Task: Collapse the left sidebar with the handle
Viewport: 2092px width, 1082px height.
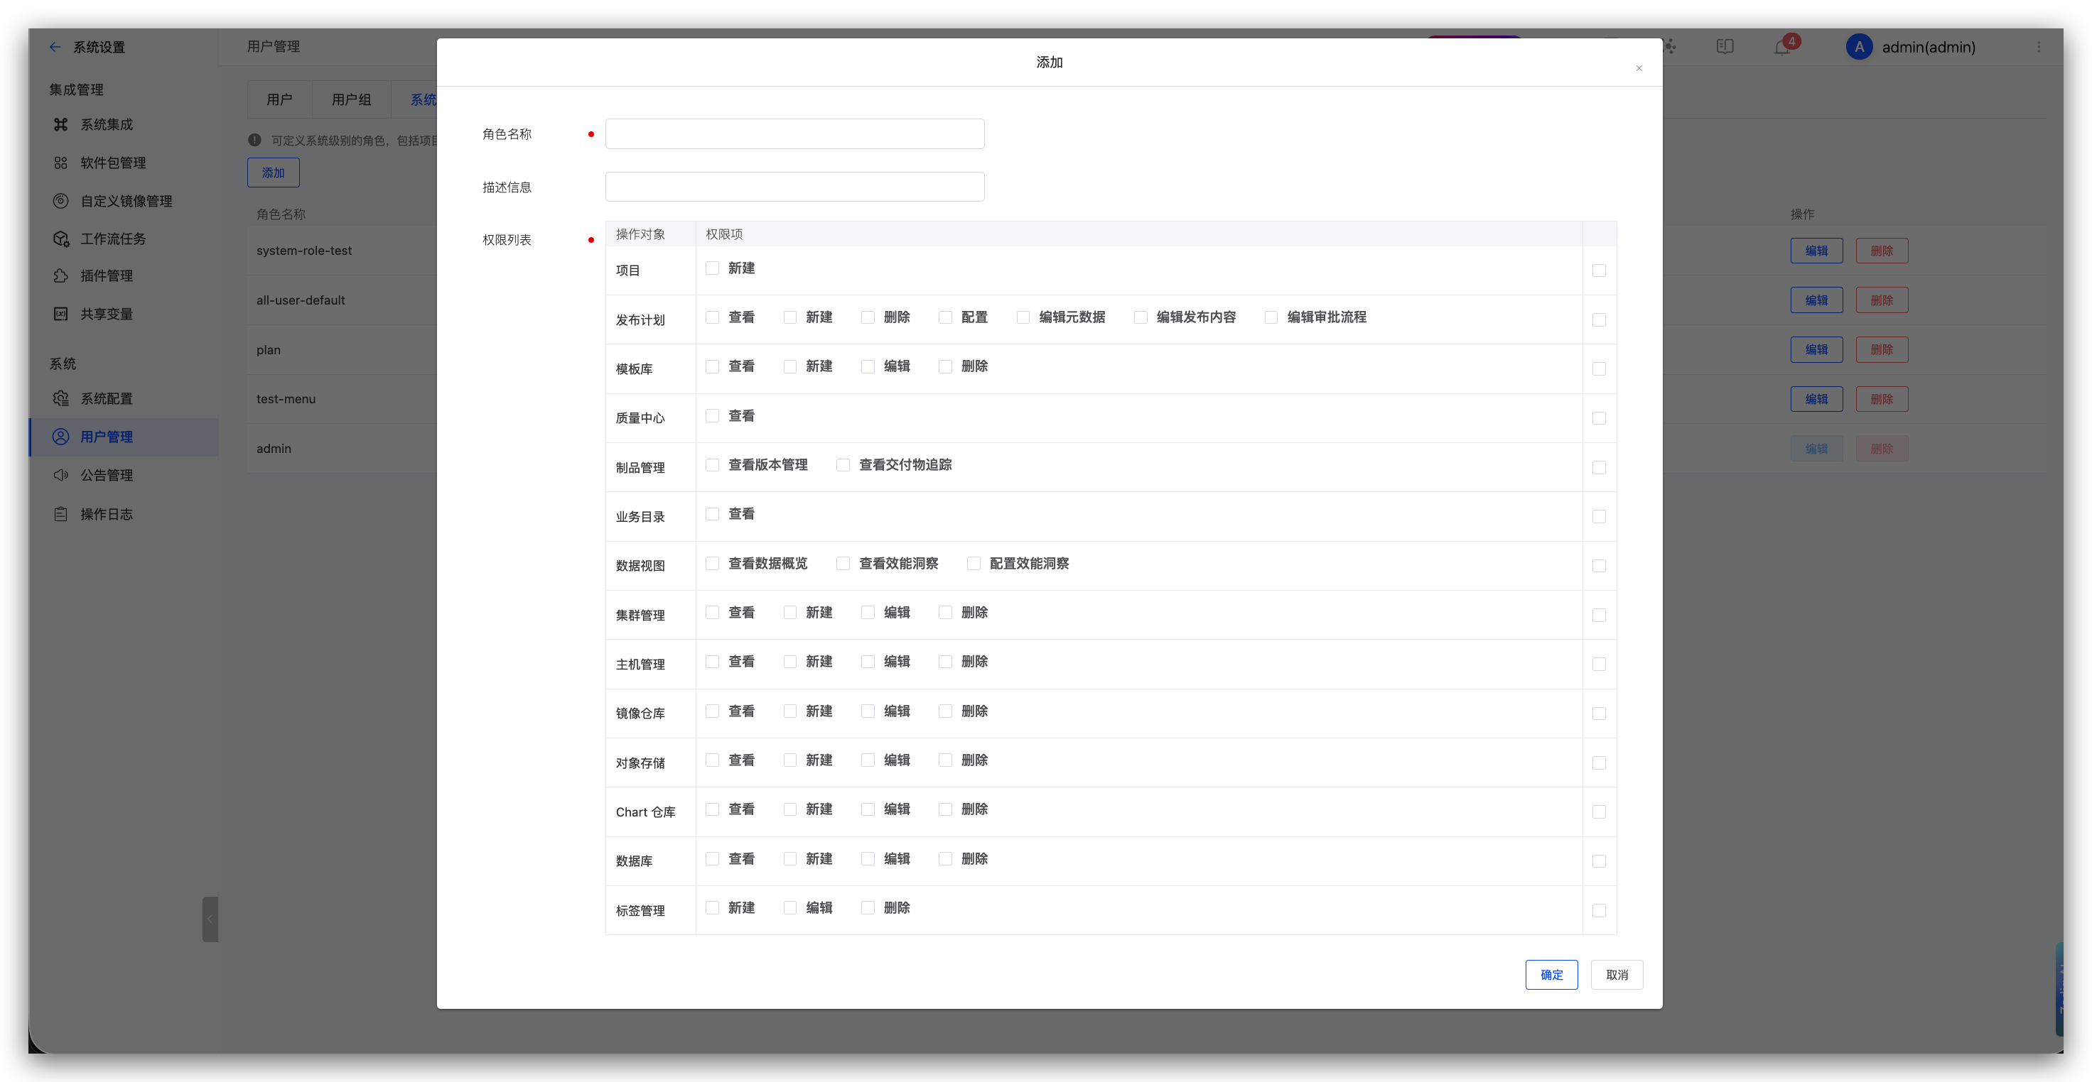Action: click(x=210, y=919)
